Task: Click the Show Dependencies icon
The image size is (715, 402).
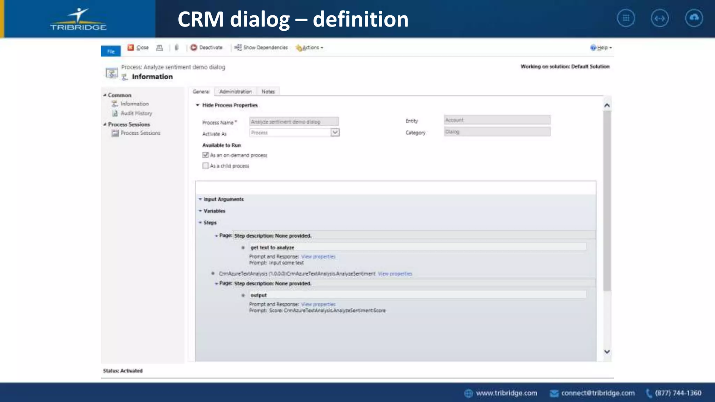Action: [x=238, y=47]
